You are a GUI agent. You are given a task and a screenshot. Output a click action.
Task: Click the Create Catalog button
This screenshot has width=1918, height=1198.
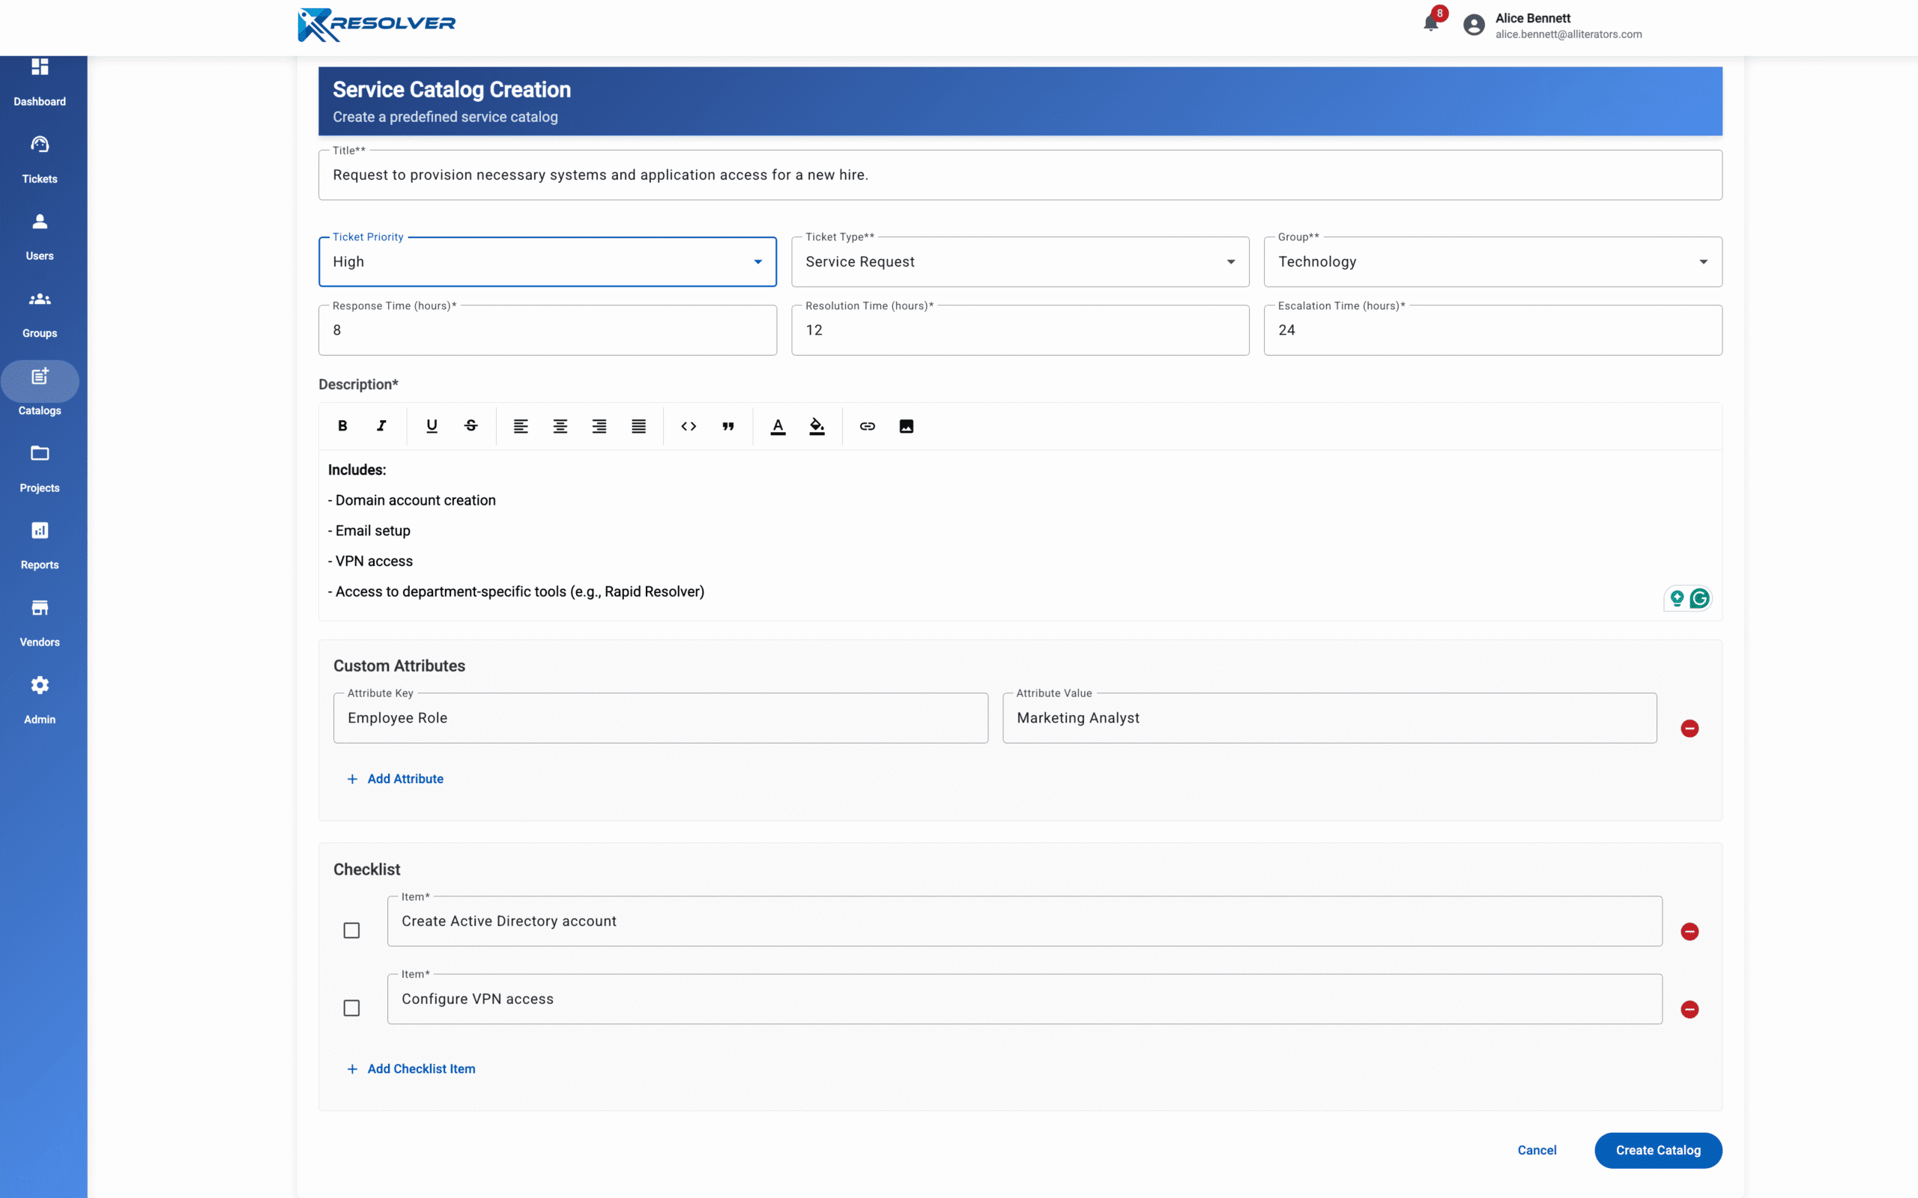pyautogui.click(x=1658, y=1149)
